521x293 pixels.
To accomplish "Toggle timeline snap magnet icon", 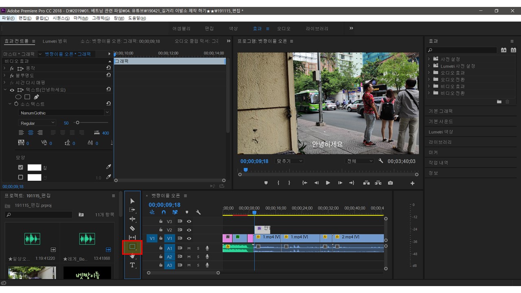I will (x=164, y=212).
